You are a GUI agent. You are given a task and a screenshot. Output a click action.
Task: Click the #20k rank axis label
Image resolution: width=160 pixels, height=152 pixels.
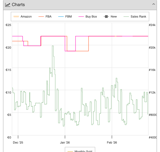click(x=152, y=48)
